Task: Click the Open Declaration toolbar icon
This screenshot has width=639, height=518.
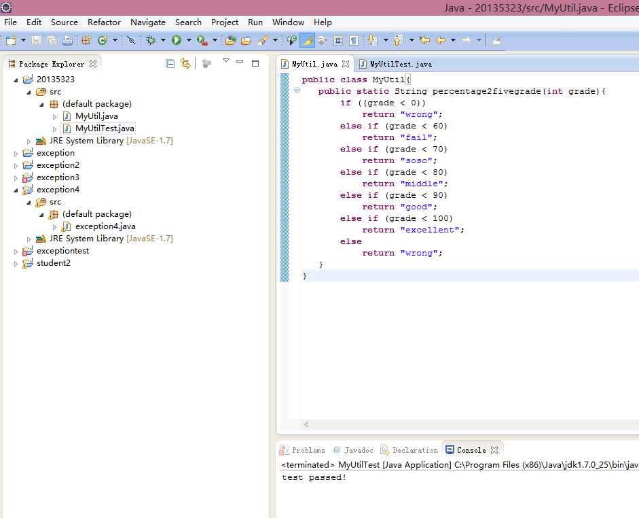Action: tap(292, 40)
